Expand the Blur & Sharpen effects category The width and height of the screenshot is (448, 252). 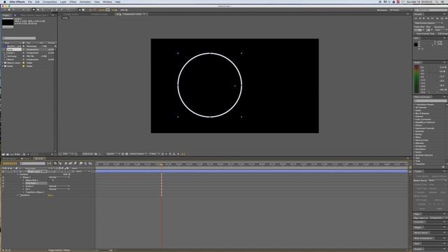414,113
